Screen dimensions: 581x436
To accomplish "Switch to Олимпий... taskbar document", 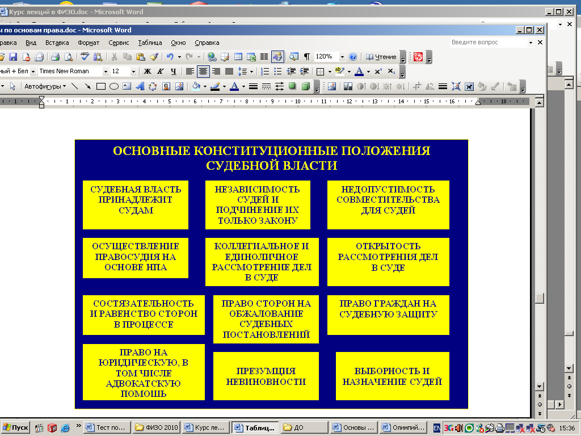I will 403,427.
